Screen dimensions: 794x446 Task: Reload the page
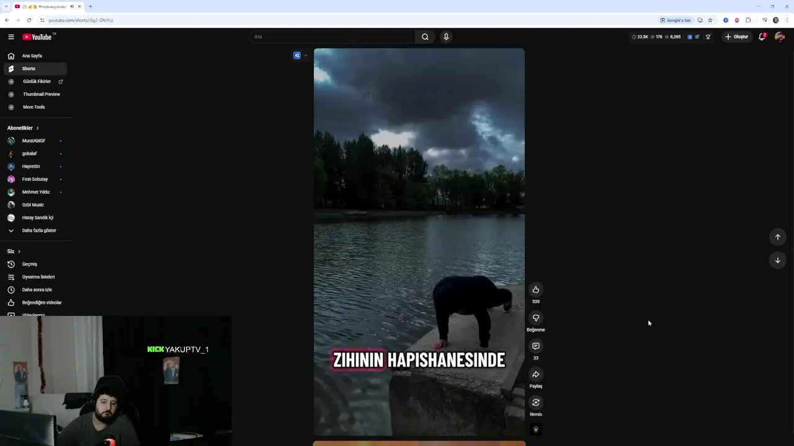(29, 20)
